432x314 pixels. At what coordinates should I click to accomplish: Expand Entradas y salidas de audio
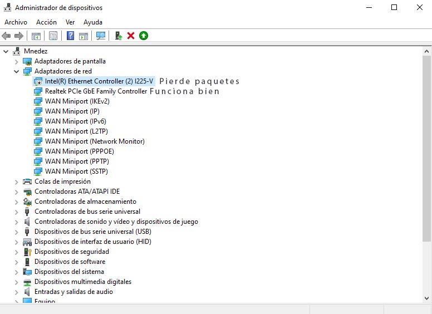pyautogui.click(x=16, y=292)
